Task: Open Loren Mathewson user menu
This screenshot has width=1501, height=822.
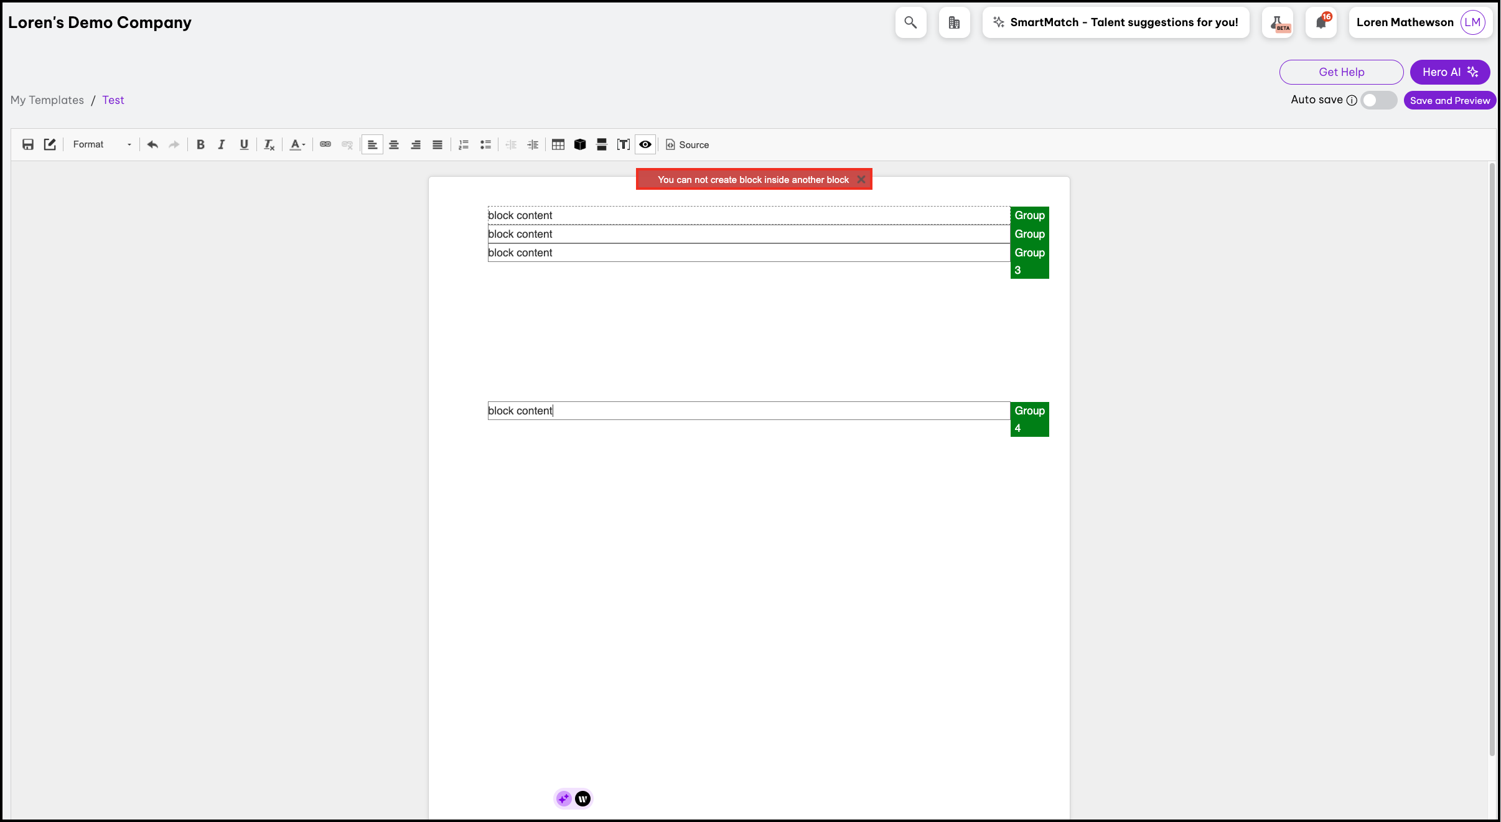Action: [1420, 22]
